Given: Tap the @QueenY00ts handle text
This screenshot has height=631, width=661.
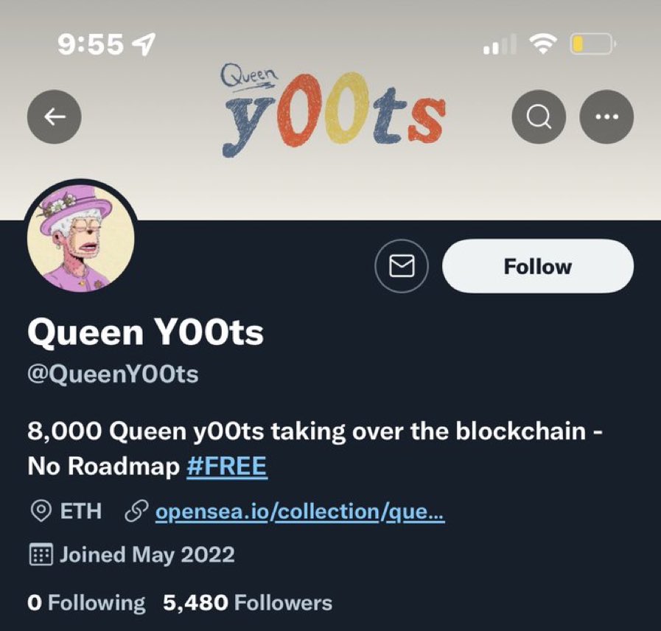Looking at the screenshot, I should [113, 374].
